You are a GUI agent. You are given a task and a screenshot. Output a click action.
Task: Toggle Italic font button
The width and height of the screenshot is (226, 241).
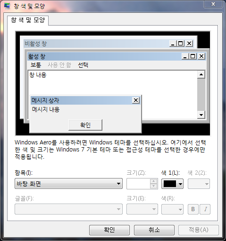[205, 209]
